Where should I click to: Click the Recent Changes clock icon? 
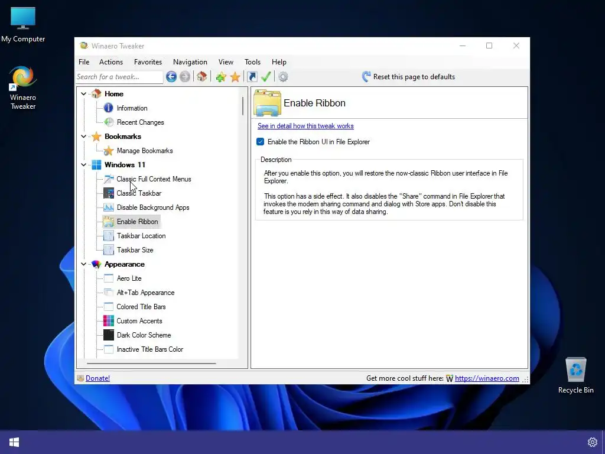coord(109,122)
